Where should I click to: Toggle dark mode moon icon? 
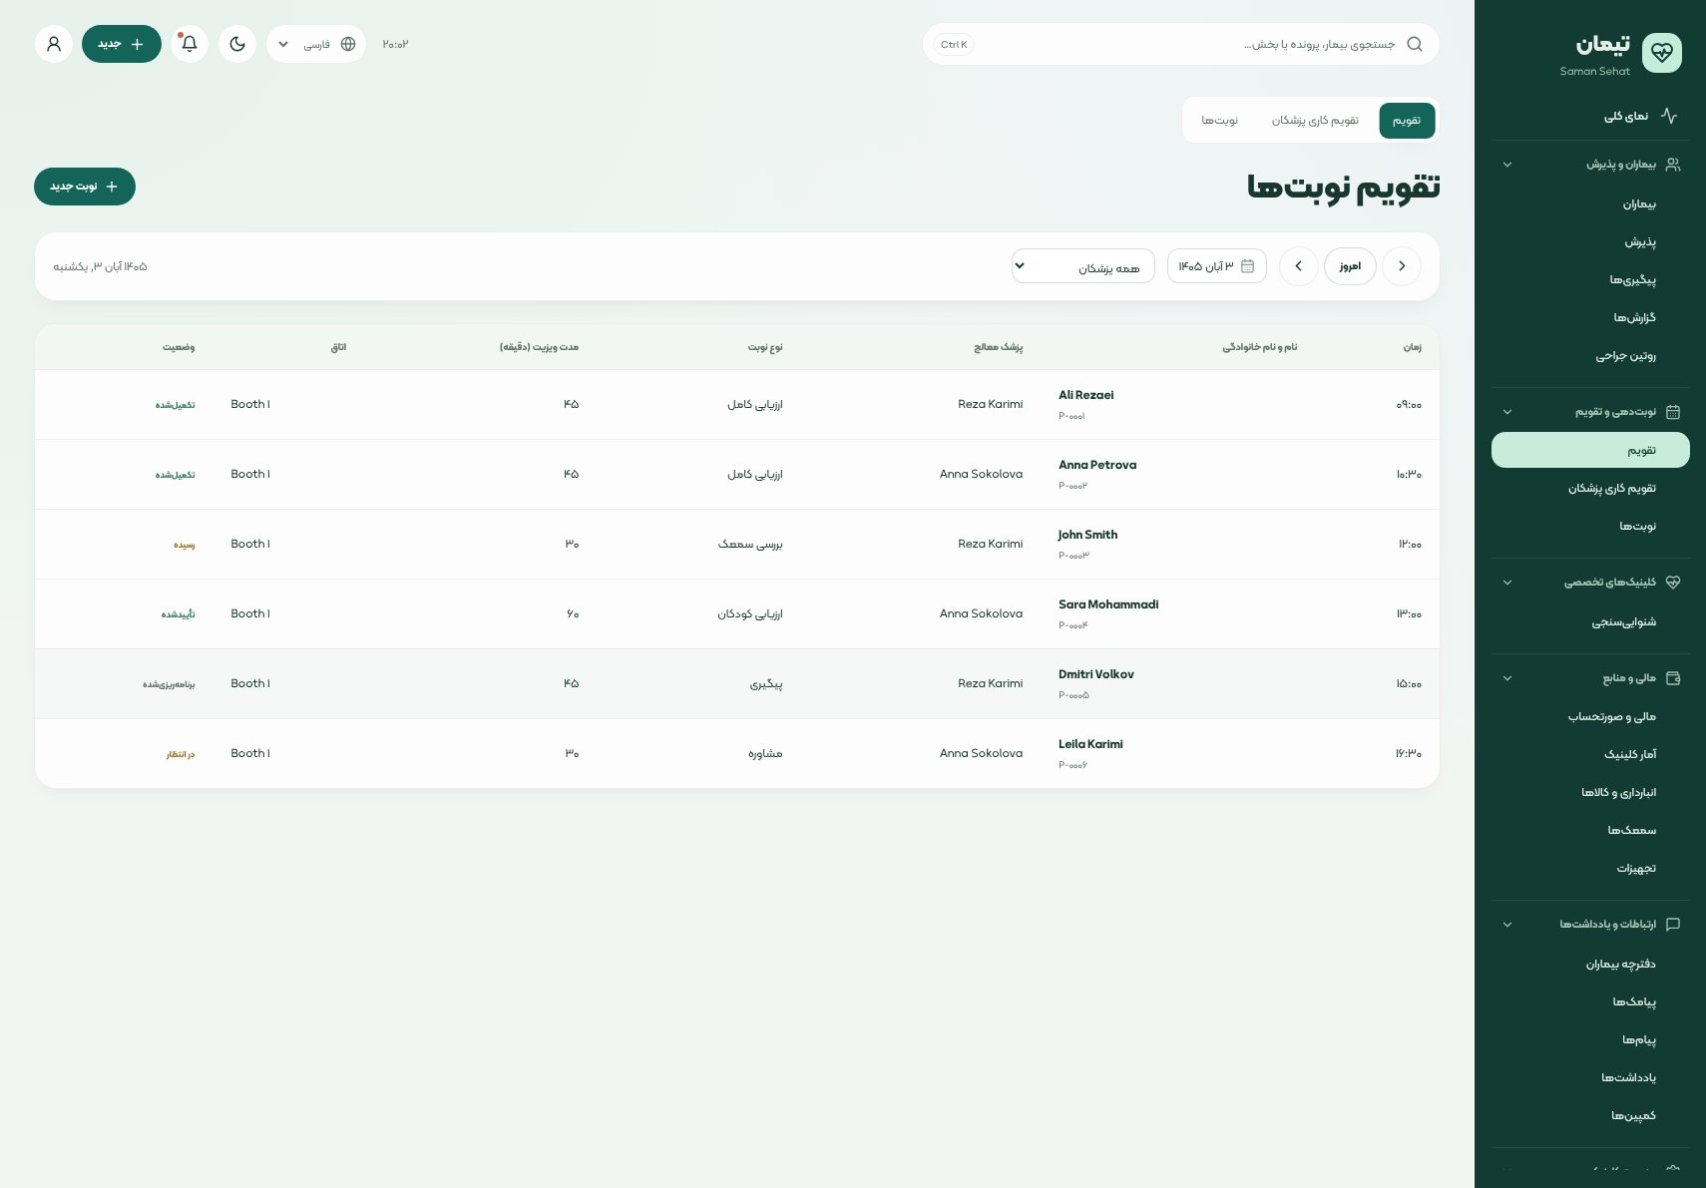(237, 44)
